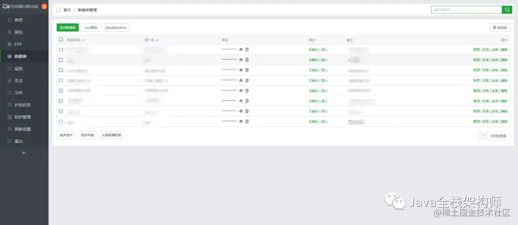Copy the password in the seventh database row
The width and height of the screenshot is (518, 225).
coord(247,111)
